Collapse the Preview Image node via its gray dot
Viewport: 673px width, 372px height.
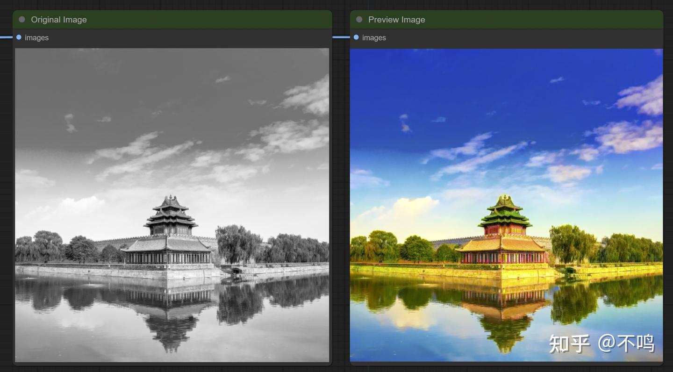pos(359,20)
